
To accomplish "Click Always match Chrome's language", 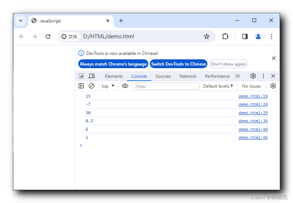I will click(113, 64).
